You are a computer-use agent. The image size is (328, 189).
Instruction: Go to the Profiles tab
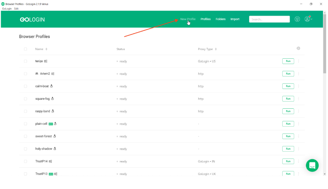205,19
